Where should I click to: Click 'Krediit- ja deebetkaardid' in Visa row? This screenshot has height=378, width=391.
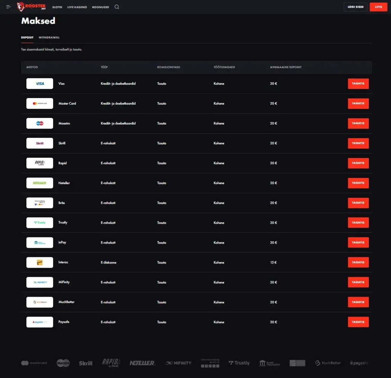tap(118, 84)
